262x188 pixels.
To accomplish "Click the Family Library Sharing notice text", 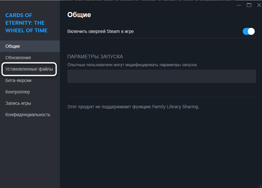I will coord(133,107).
